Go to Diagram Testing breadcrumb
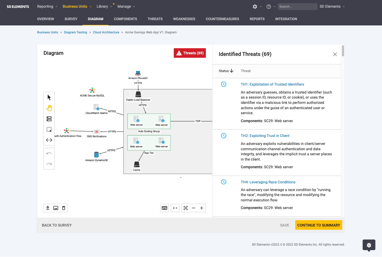 pos(75,32)
